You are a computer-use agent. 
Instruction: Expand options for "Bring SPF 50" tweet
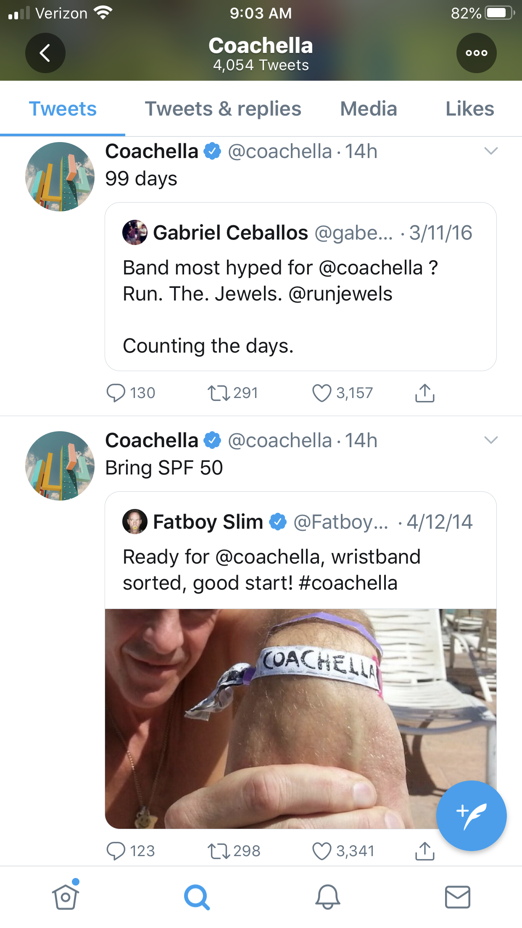pos(490,440)
